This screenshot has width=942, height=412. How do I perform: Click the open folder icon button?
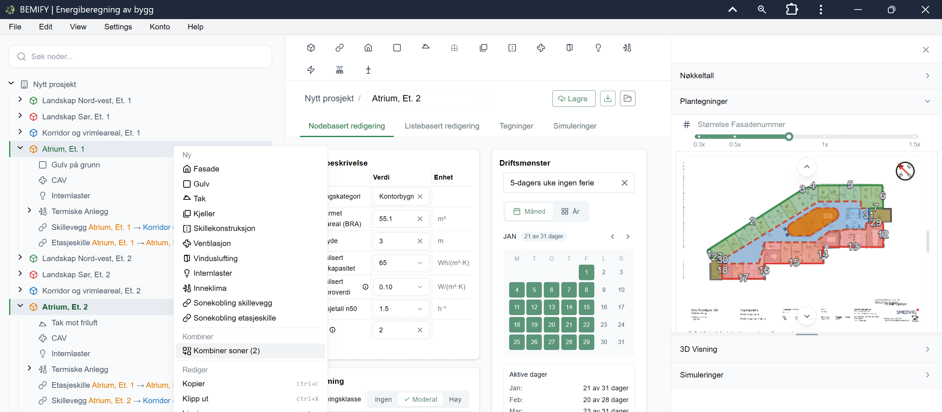628,98
